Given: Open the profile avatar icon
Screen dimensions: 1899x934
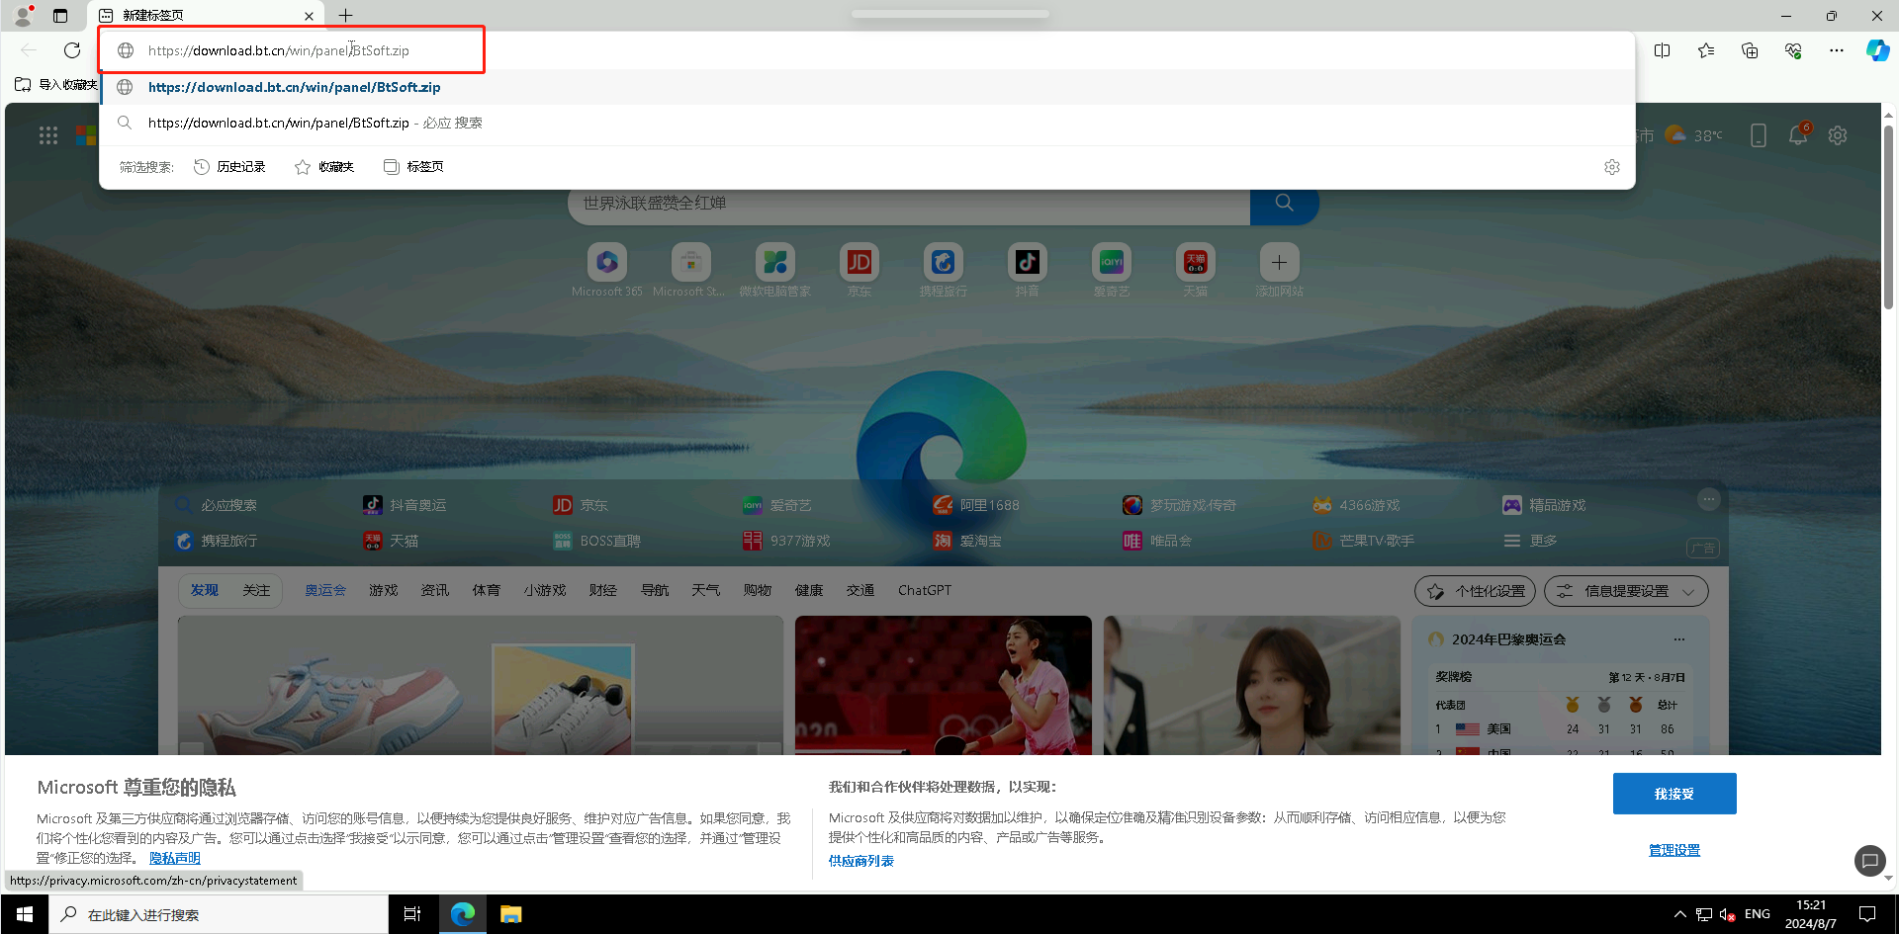Looking at the screenshot, I should click(23, 16).
